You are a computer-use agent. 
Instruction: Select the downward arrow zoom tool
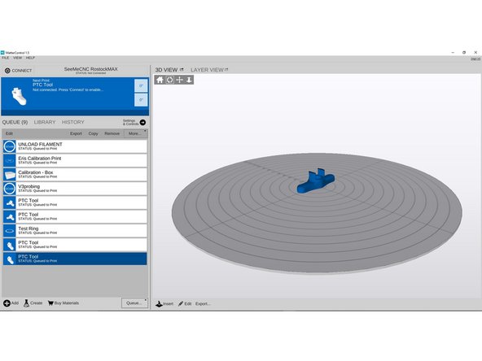(189, 80)
